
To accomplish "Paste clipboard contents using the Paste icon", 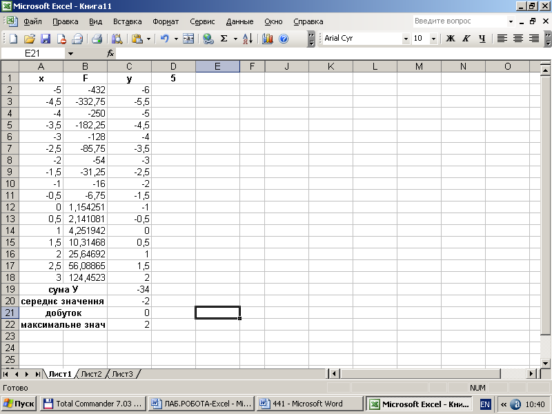I will (137, 39).
